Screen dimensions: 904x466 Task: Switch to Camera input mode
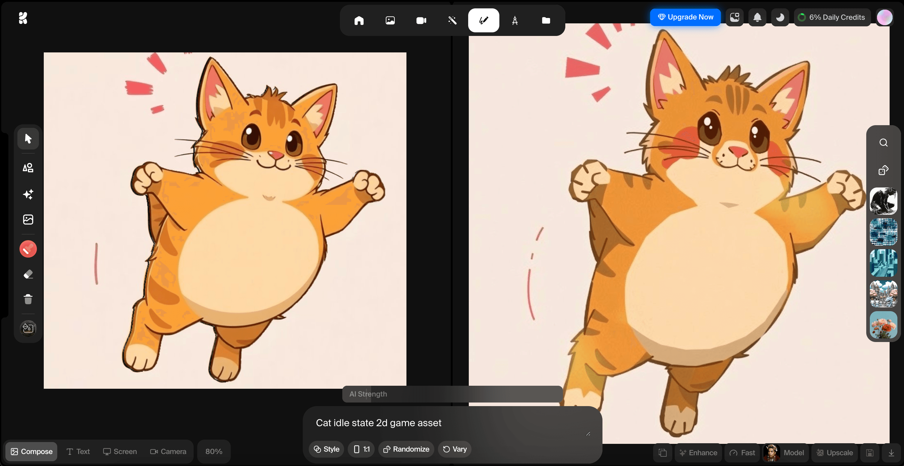click(168, 451)
